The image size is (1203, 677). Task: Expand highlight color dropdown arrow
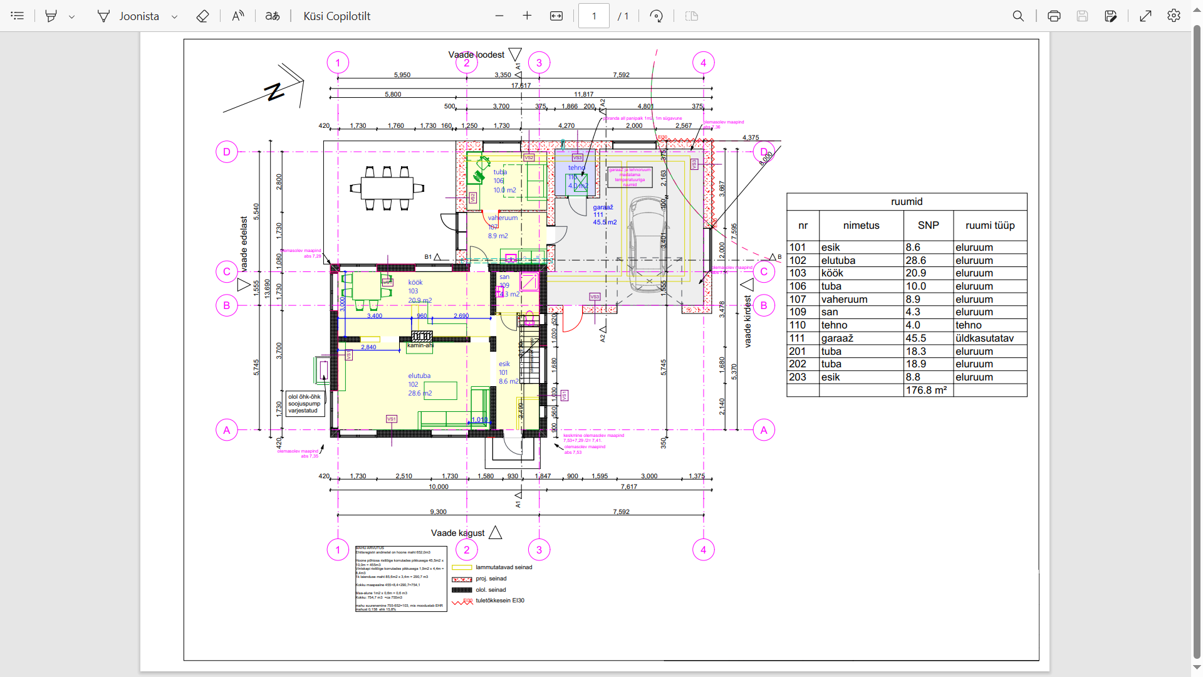tap(72, 16)
